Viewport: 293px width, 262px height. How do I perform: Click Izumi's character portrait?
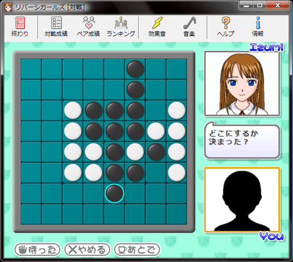[x=242, y=84]
